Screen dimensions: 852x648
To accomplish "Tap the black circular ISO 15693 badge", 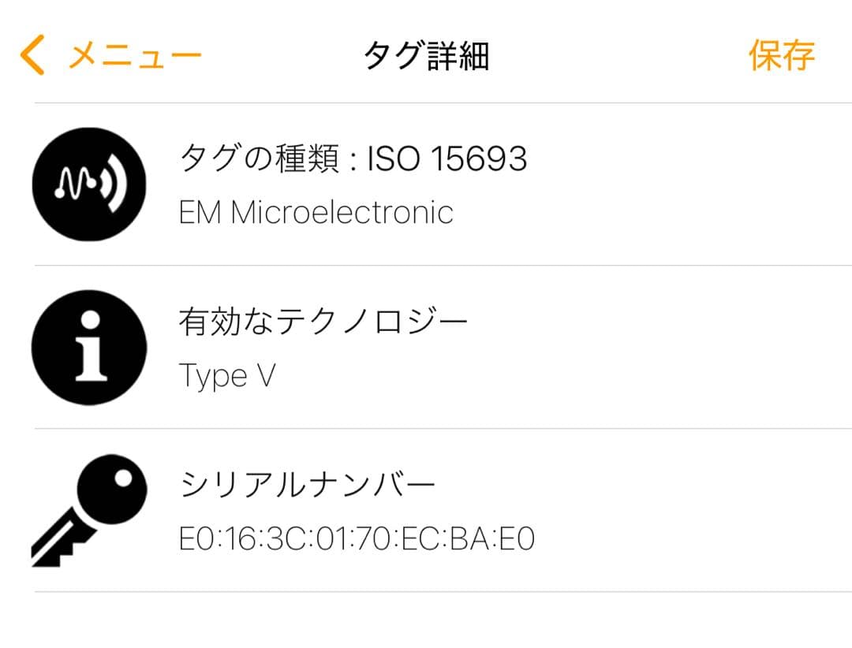I will pos(89,183).
